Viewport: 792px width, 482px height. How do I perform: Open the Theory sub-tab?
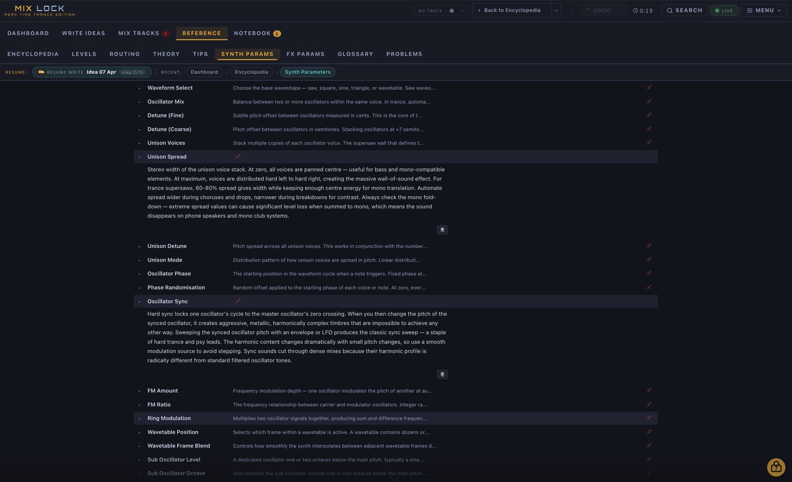point(166,54)
